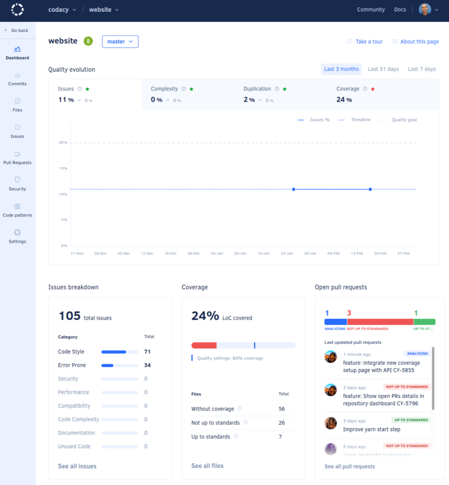This screenshot has height=485, width=449.
Task: Select the Commits icon in the sidebar
Action: coord(17,79)
